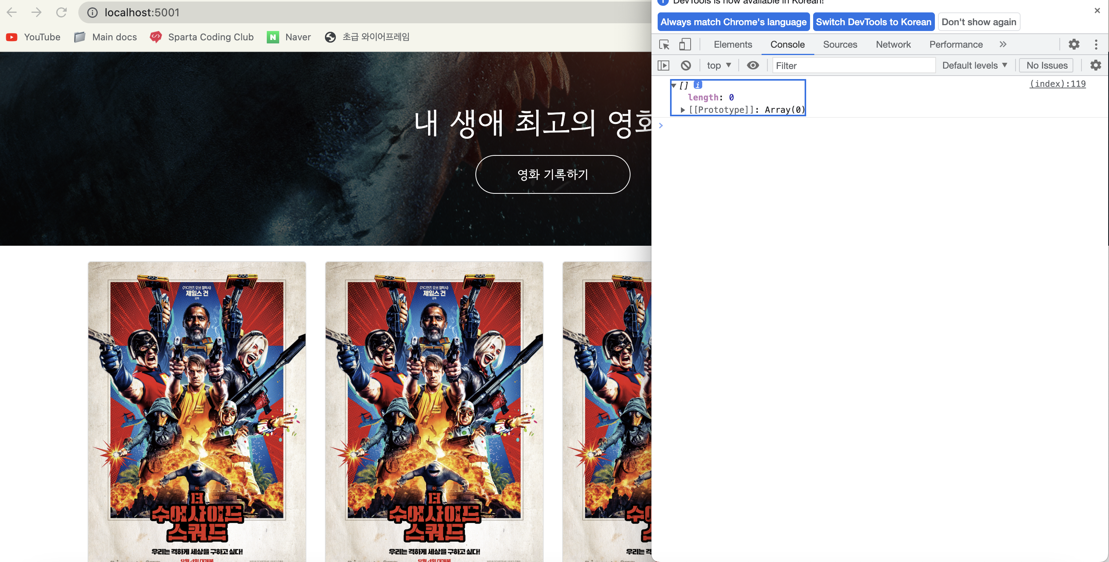Click the 영화 기록하기 button
This screenshot has width=1109, height=562.
552,174
